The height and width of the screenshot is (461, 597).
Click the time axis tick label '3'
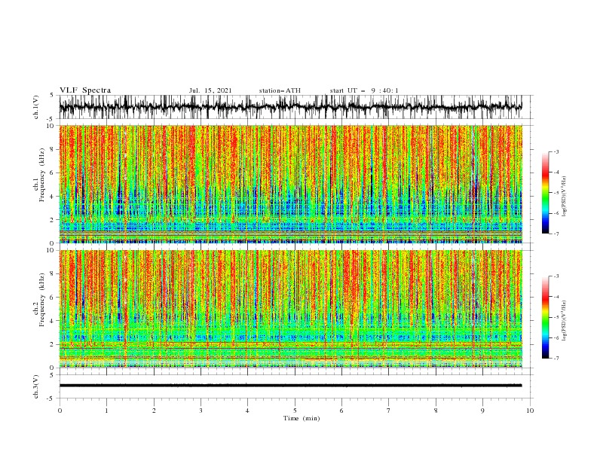(x=201, y=411)
